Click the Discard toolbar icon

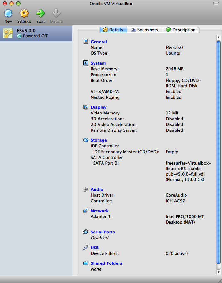[56, 14]
